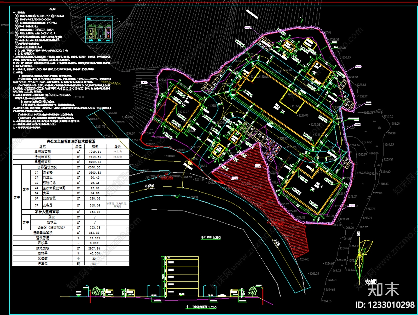418x315 pixels.
Task: Click the cyan-framed legend box near the notes
Action: point(99,29)
